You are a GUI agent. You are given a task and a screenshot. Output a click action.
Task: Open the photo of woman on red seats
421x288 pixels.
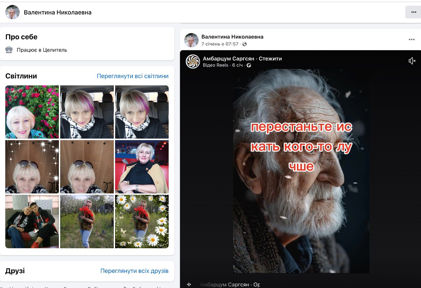pos(142,166)
